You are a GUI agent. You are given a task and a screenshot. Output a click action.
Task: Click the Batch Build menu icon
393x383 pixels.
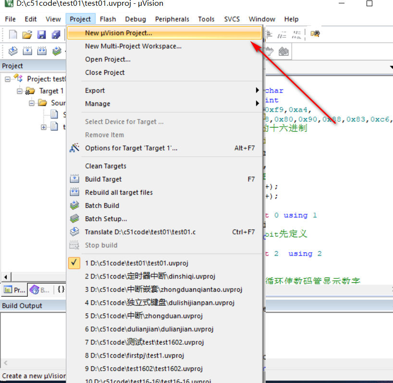[74, 205]
